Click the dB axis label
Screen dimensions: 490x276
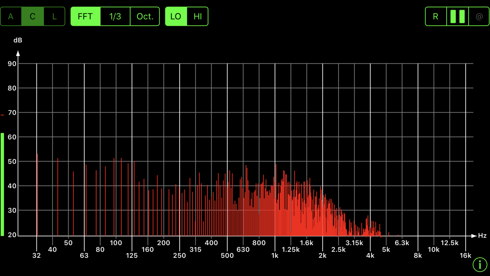(18, 40)
